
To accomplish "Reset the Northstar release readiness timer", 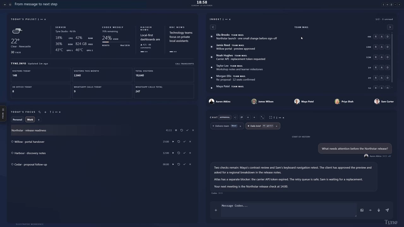I will click(x=181, y=130).
